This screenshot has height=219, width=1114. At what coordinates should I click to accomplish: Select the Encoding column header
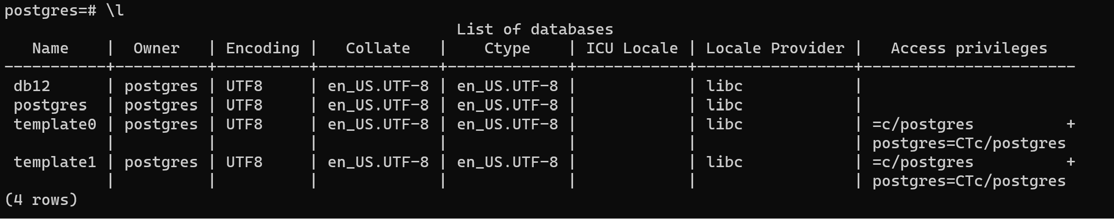click(x=262, y=48)
